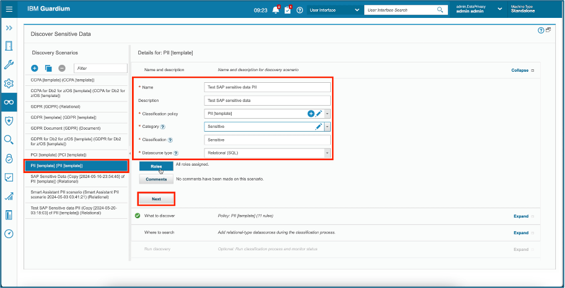Viewport: 565px width, 288px height.
Task: Select Test SAP Sensitive data PII scenario
Action: point(76,210)
